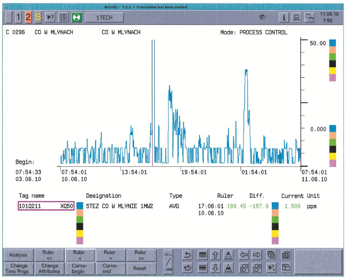Click the 1TECH button

click(104, 17)
